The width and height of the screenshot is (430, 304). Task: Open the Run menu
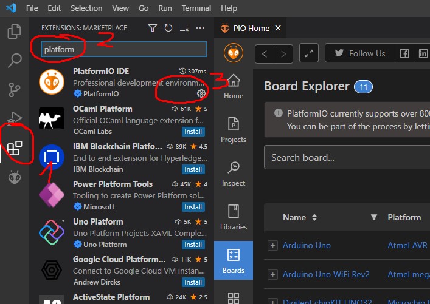[165, 8]
